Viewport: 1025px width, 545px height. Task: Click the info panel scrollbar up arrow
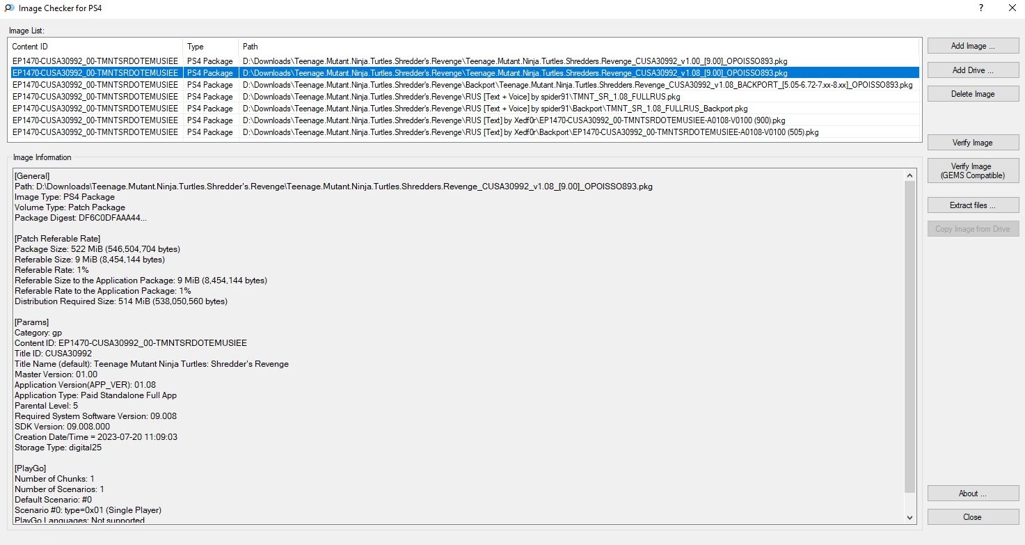coord(909,175)
